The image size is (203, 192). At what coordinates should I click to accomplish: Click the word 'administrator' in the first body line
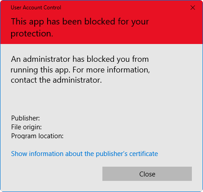point(47,59)
